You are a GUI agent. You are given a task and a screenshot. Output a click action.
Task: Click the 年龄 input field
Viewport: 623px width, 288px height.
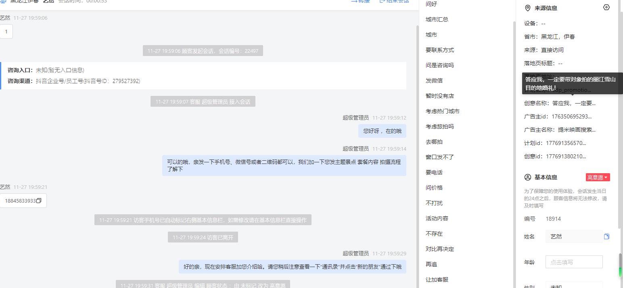click(574, 262)
